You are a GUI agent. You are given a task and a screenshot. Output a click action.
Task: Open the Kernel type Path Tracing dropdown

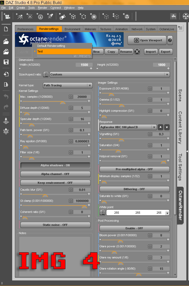67,85
